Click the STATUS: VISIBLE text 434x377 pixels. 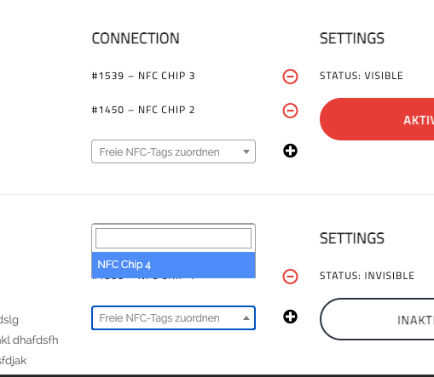click(x=362, y=76)
